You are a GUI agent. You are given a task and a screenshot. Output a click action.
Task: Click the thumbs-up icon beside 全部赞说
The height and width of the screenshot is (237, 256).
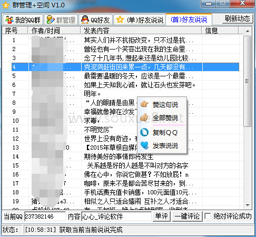(144, 117)
